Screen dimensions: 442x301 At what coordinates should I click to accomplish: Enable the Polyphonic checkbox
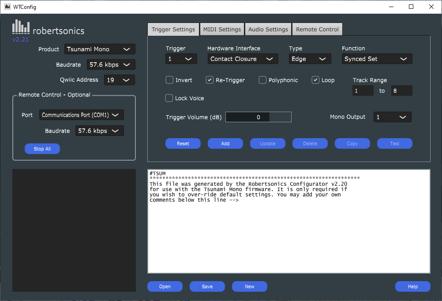[262, 80]
